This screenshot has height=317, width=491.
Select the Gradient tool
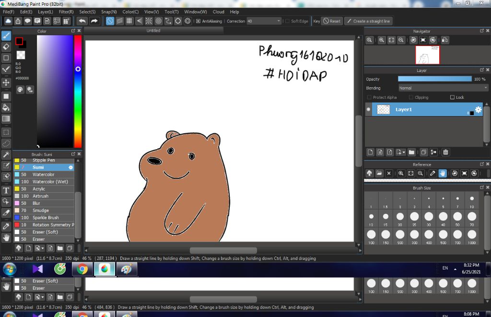pyautogui.click(x=6, y=119)
